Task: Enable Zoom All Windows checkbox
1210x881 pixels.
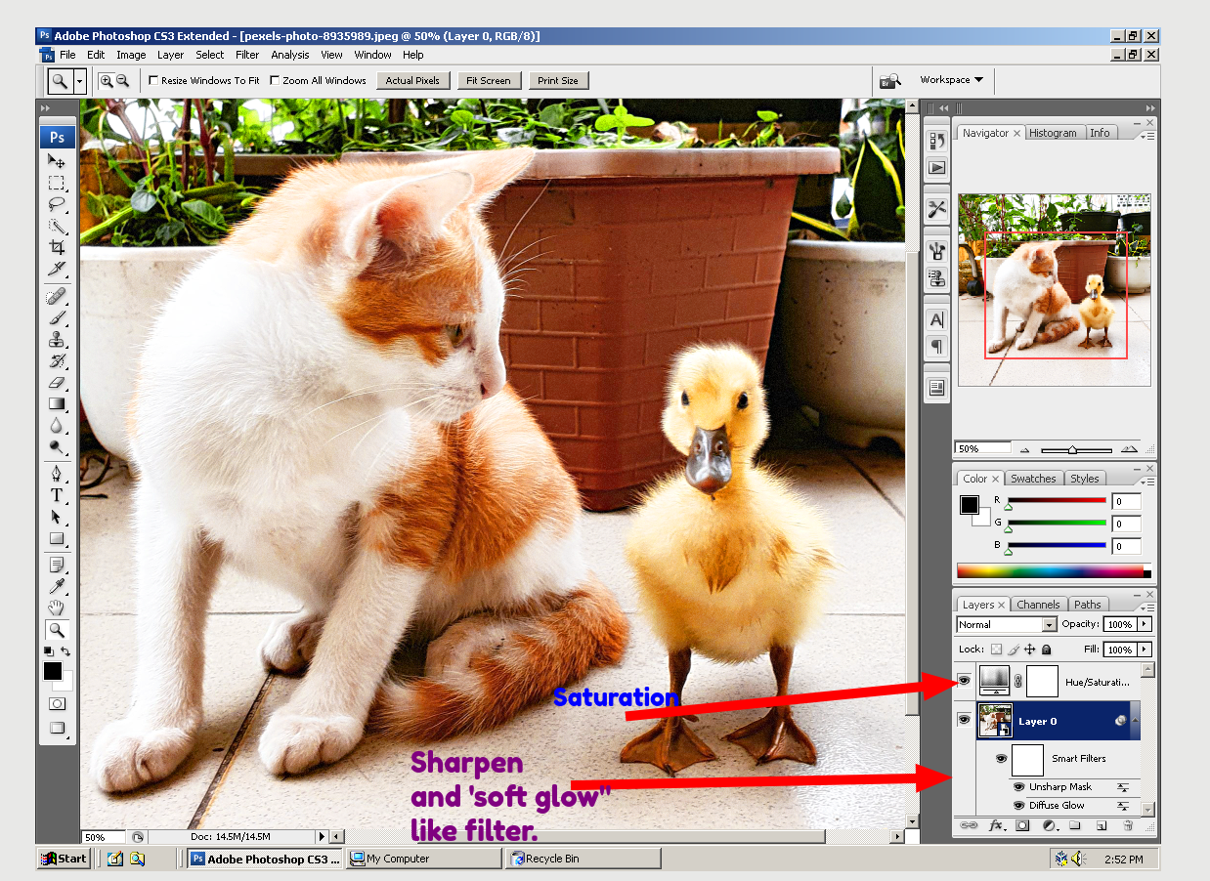Action: tap(275, 81)
